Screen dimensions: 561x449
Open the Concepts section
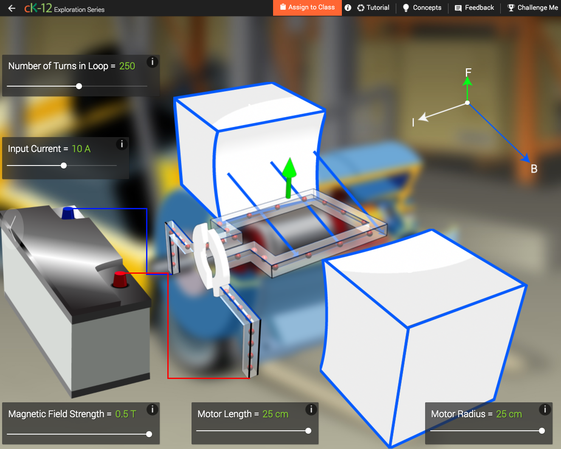tap(428, 8)
